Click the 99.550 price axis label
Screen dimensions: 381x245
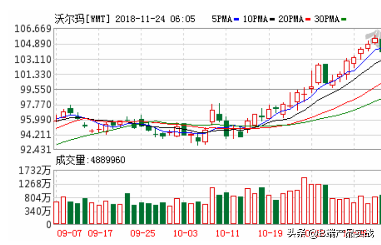36,90
